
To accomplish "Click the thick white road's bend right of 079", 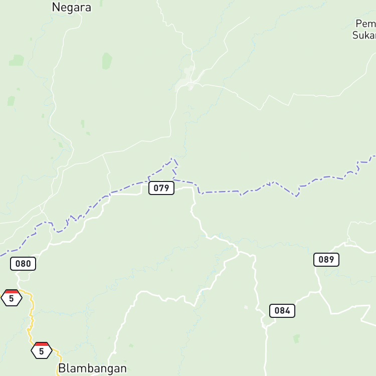I will pyautogui.click(x=193, y=188).
